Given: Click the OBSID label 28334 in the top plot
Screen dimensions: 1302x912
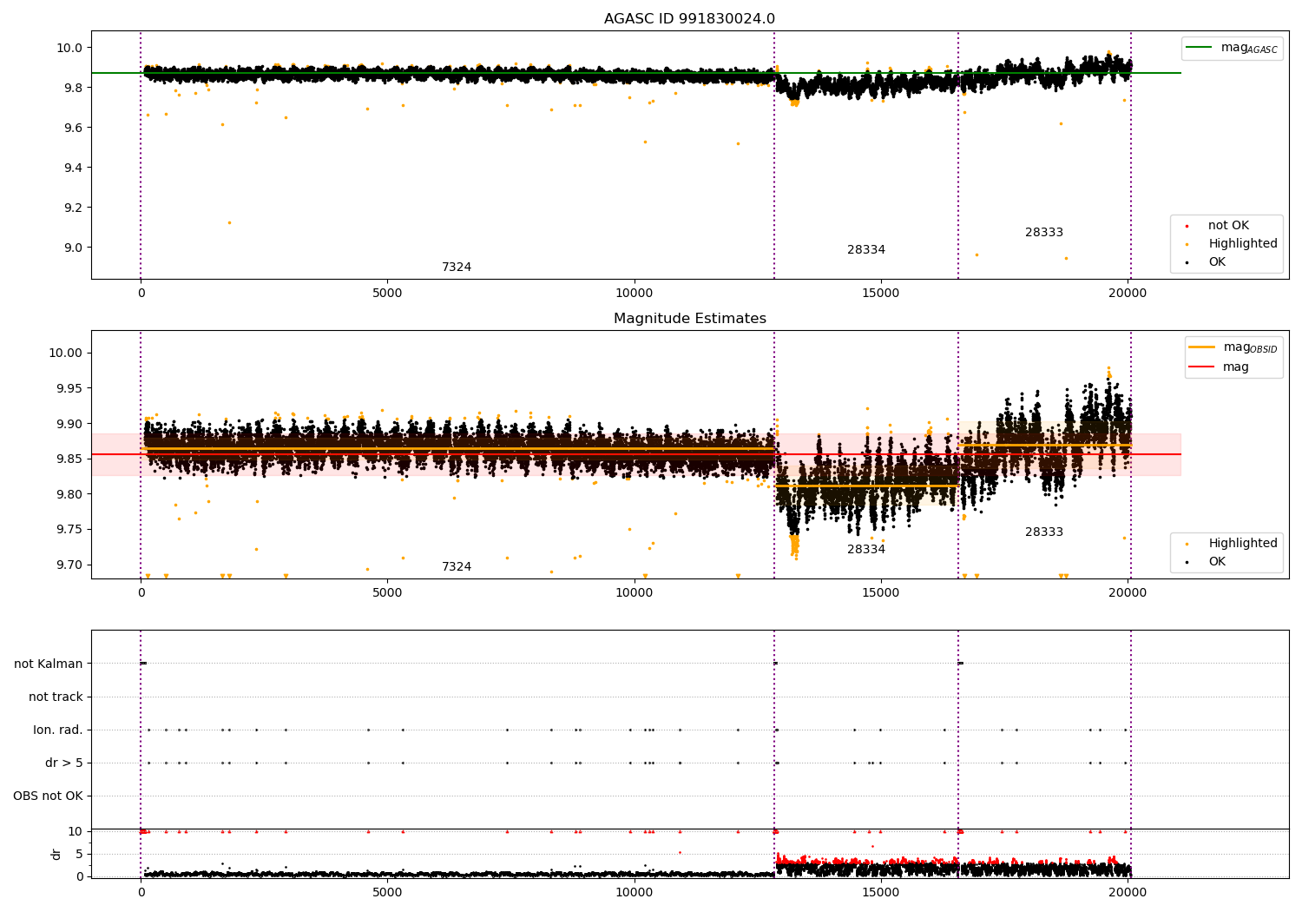Looking at the screenshot, I should pos(866,250).
